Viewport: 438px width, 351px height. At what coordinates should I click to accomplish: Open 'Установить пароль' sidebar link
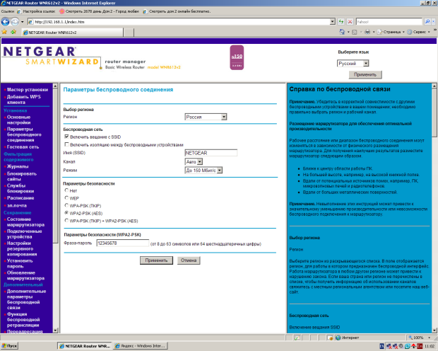point(20,263)
